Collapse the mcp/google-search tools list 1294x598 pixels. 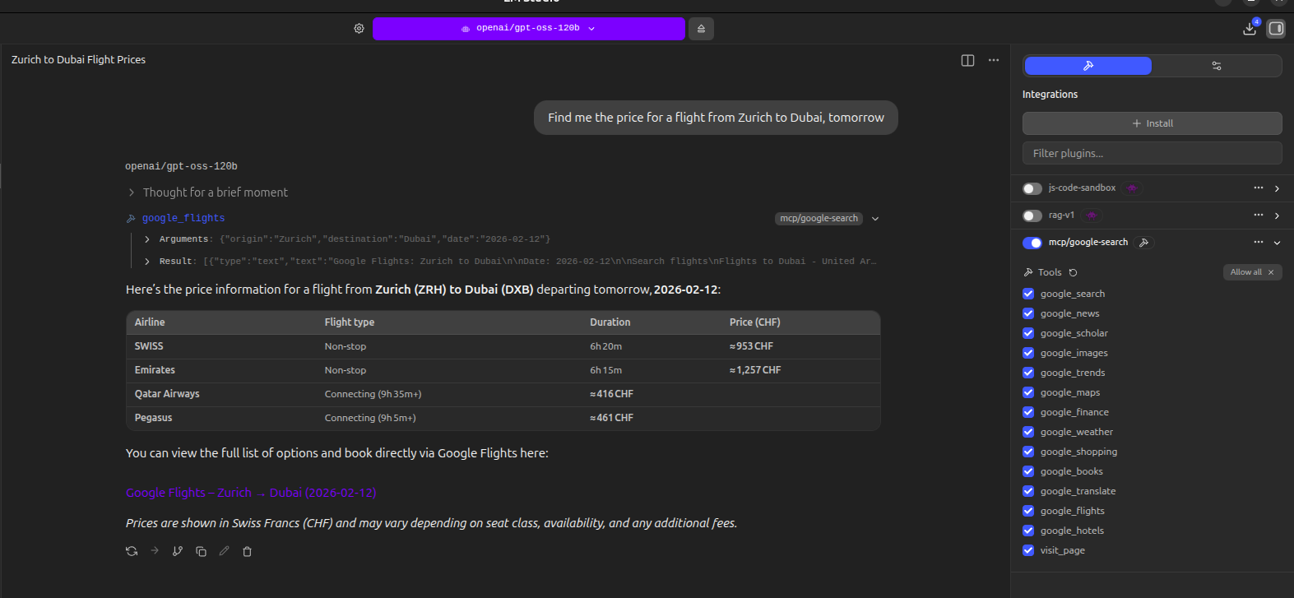point(1277,243)
